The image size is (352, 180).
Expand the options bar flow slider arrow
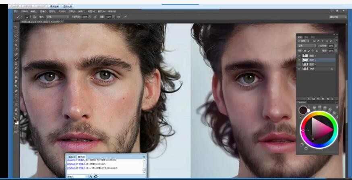(114, 17)
